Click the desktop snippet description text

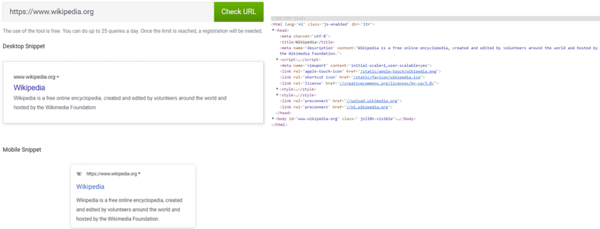point(120,103)
